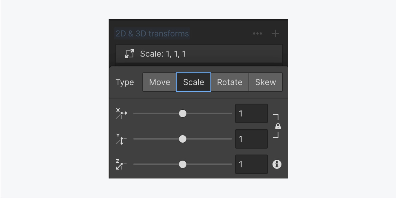Screen dimensions: 396x198
Task: Click the scale icon beside Scale: 1, 1, 1
Action: tap(129, 54)
